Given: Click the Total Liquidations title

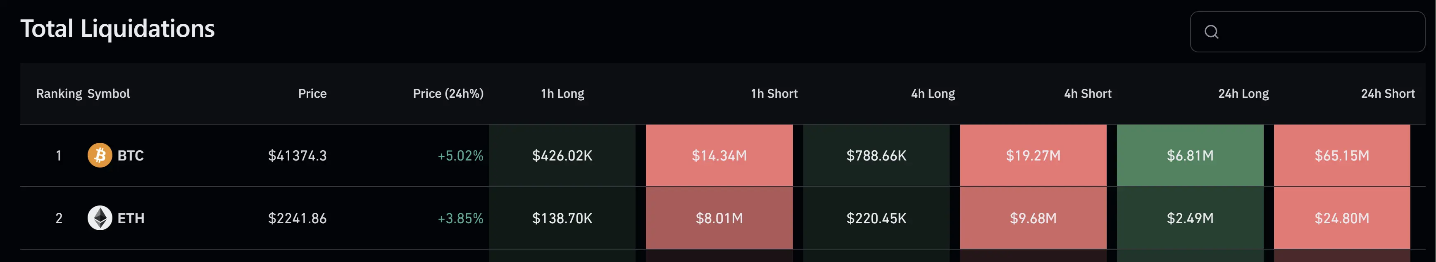Looking at the screenshot, I should 118,29.
